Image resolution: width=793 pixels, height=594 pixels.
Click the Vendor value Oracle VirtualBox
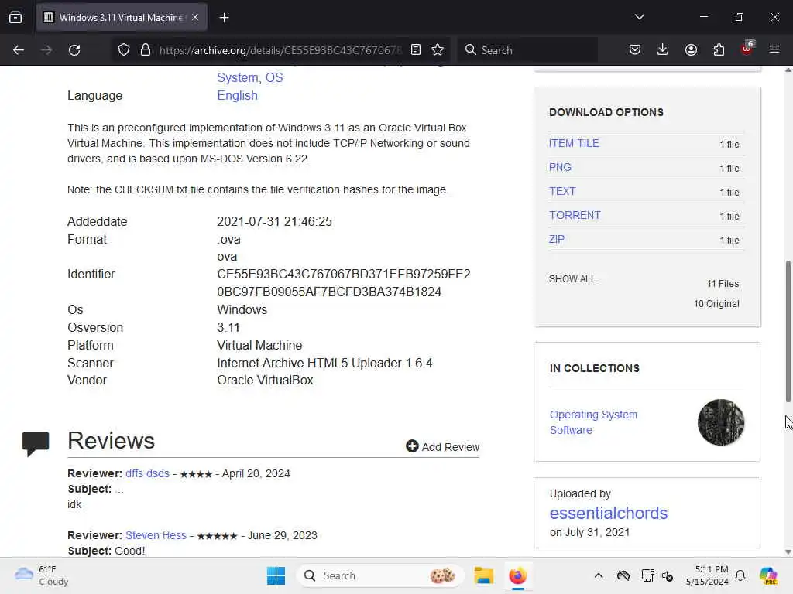265,380
